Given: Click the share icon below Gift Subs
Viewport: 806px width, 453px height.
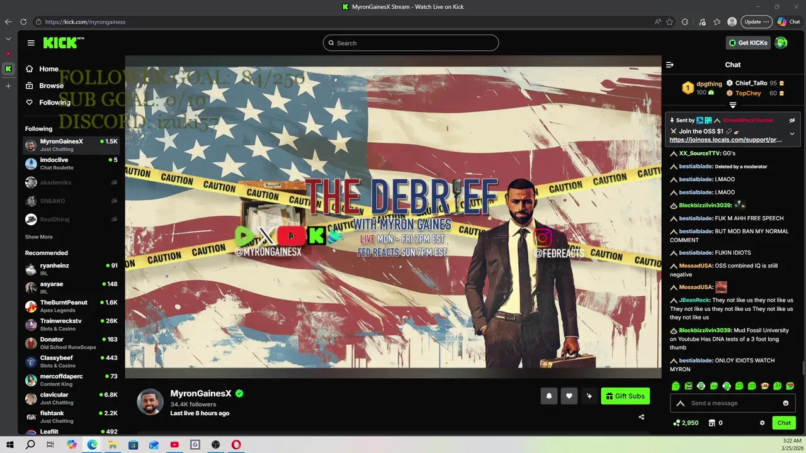Looking at the screenshot, I should tap(642, 417).
